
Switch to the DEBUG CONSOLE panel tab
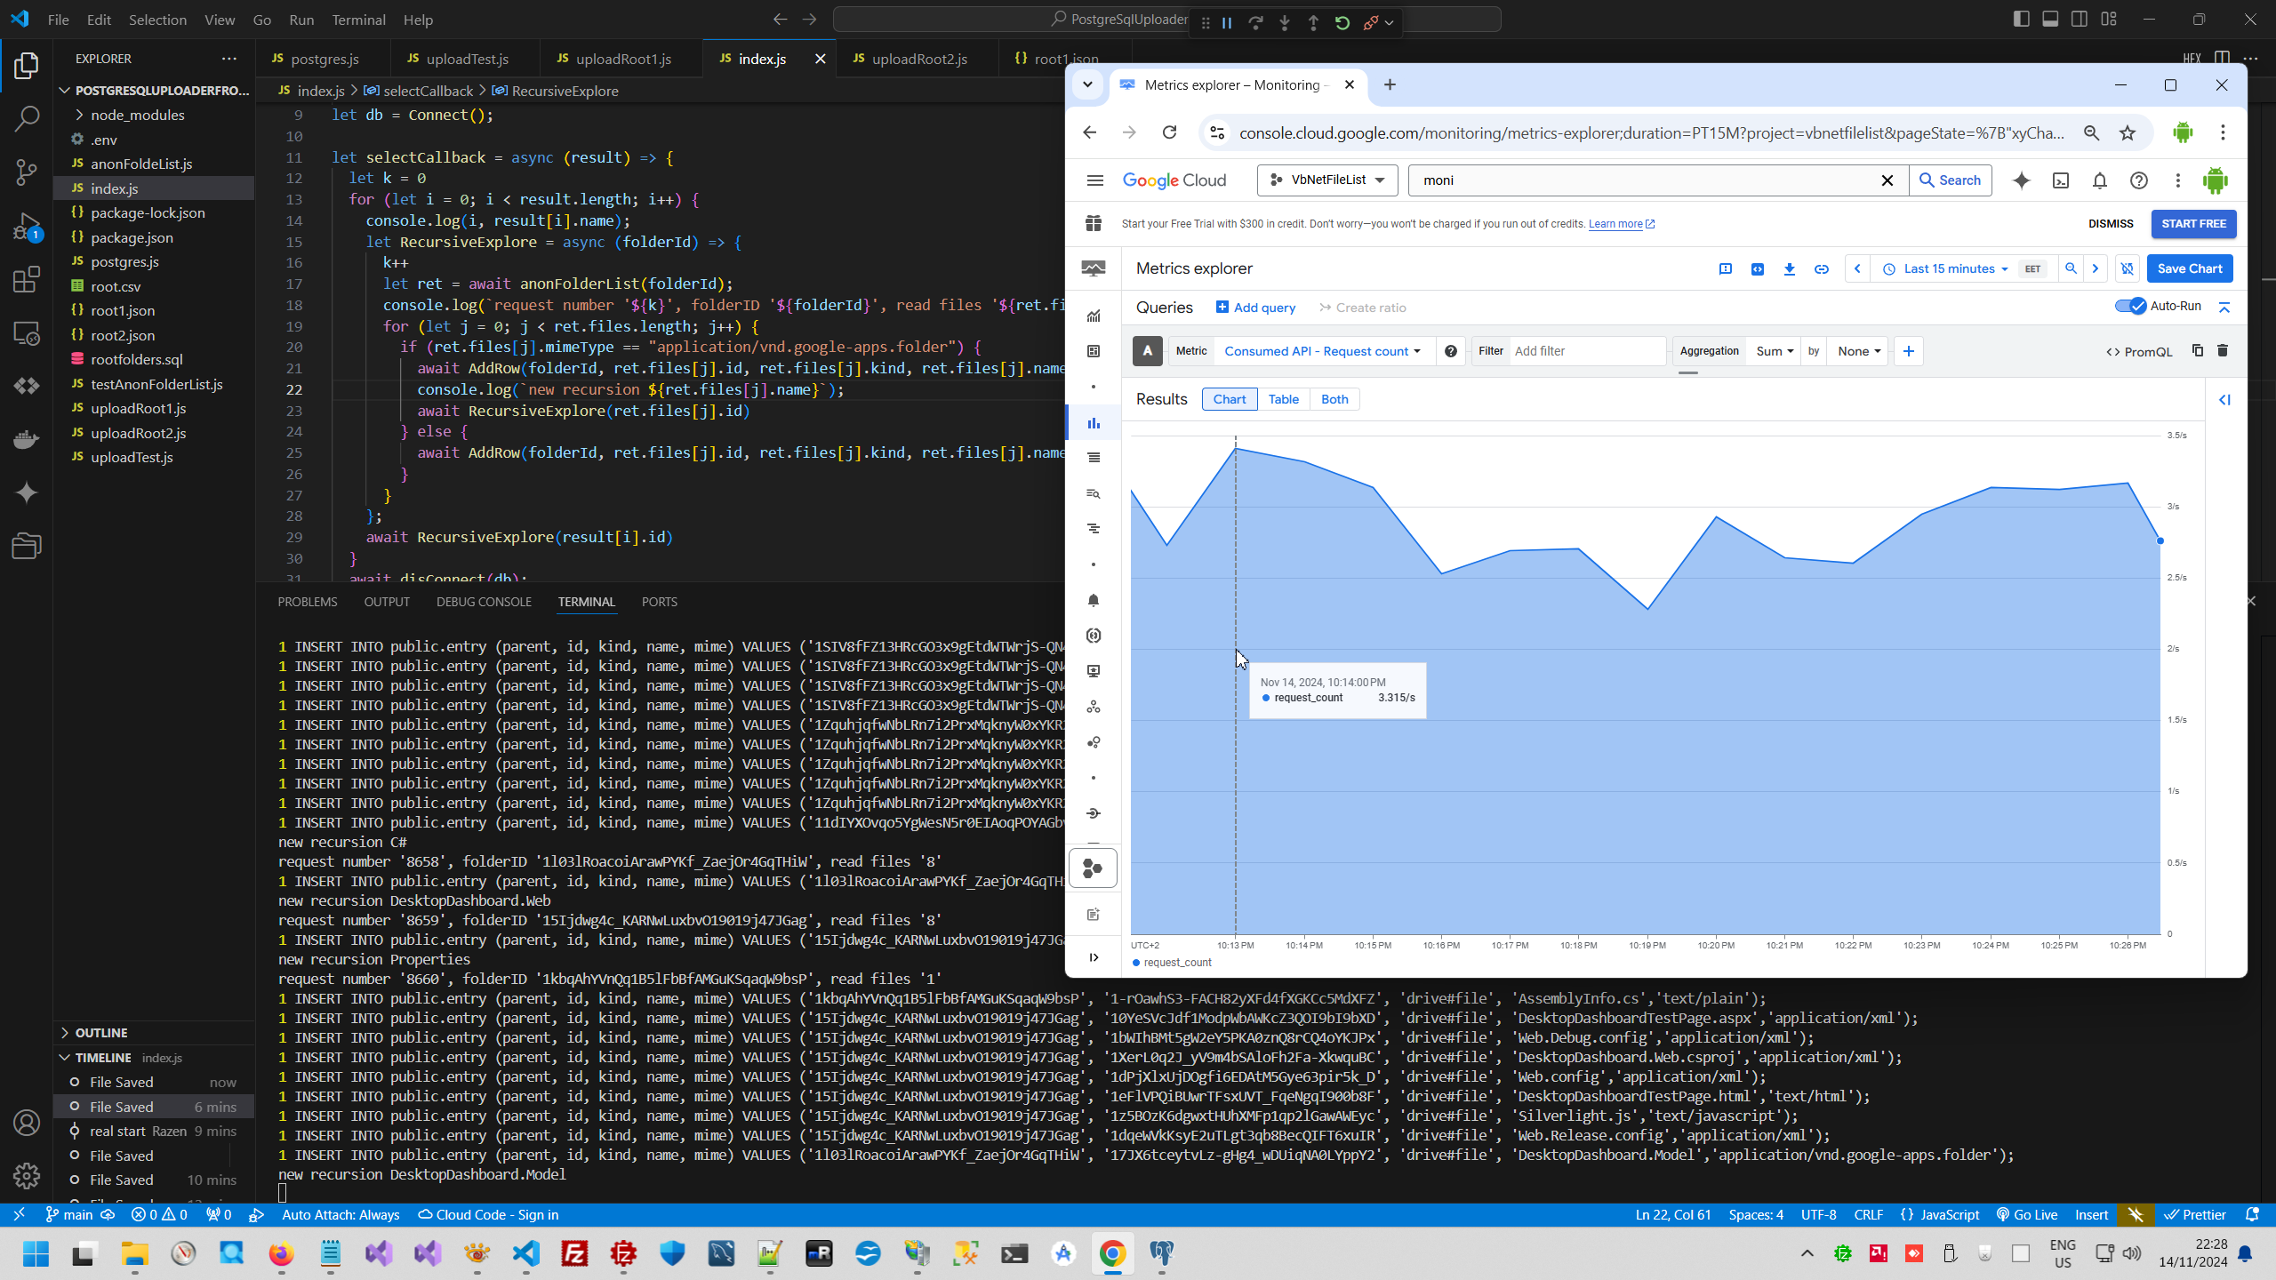484,602
